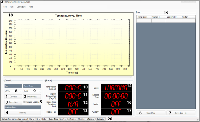Open the Configure menu
200x122 pixels.
[21, 7]
